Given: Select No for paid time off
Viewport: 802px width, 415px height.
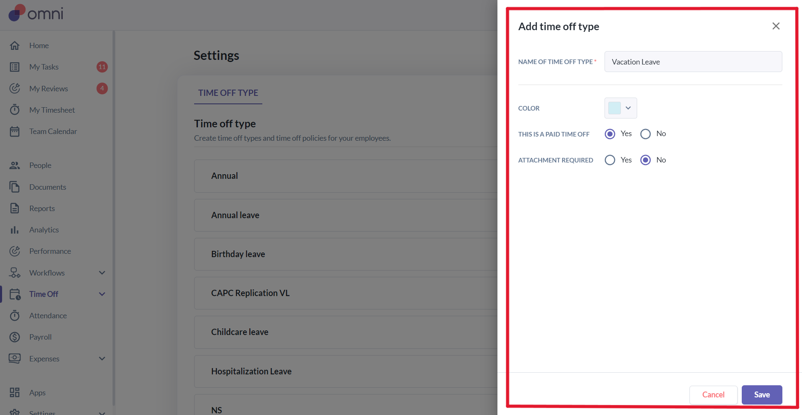Looking at the screenshot, I should tap(646, 134).
